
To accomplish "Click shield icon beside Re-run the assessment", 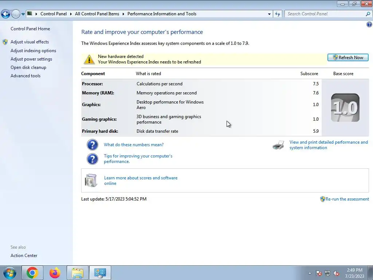I will click(323, 199).
